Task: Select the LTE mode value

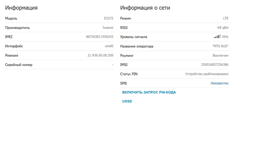Action: tap(225, 18)
